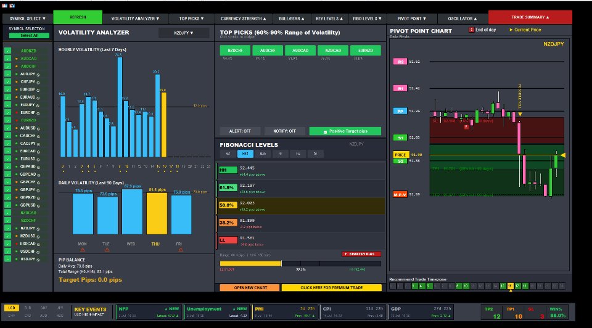Open the chart icon next to EURCAD
The height and width of the screenshot is (328, 592).
pyautogui.click(x=38, y=152)
